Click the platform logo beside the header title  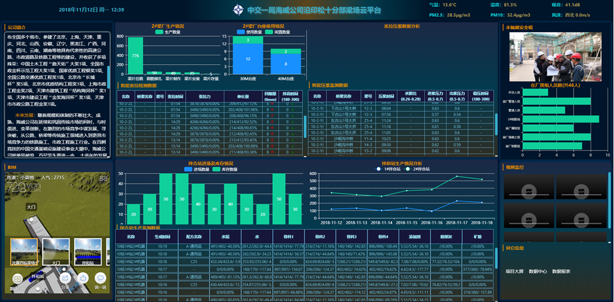(238, 10)
